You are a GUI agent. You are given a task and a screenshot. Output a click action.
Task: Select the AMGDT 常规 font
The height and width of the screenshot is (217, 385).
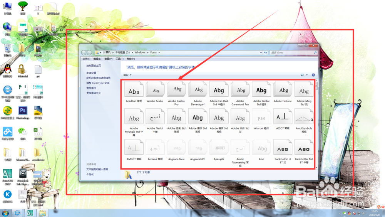[134, 150]
